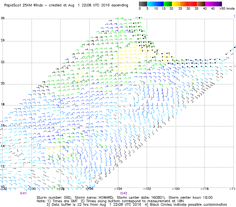Screen dimensions: 236x207
Task: Click the 14 latitude axis label
Action: [3, 146]
